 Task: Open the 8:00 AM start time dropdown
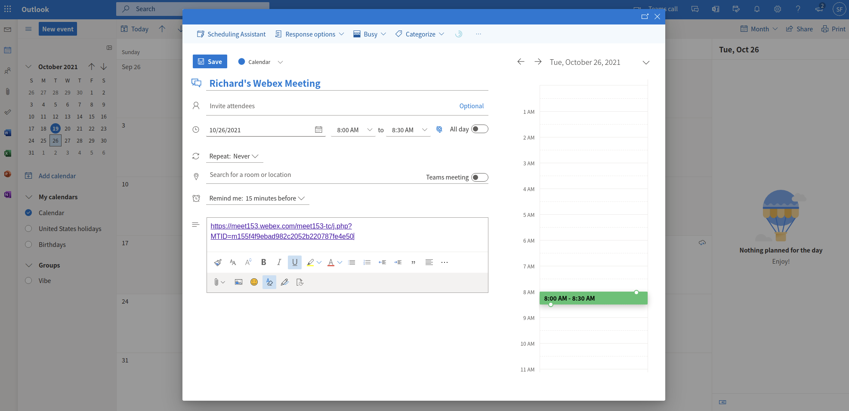(369, 130)
